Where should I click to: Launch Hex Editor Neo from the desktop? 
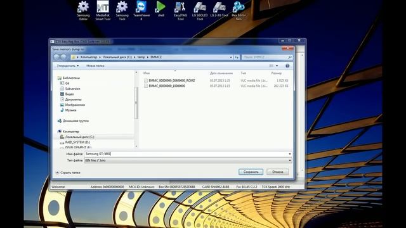click(x=239, y=10)
